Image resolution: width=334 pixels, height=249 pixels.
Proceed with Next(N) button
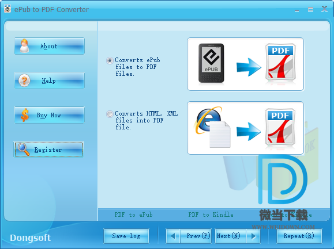(231, 236)
